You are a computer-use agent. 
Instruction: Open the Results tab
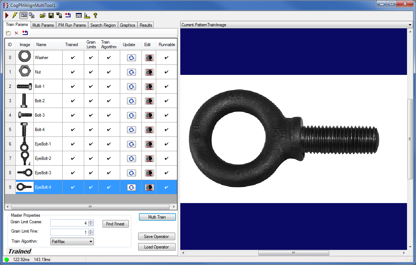145,25
